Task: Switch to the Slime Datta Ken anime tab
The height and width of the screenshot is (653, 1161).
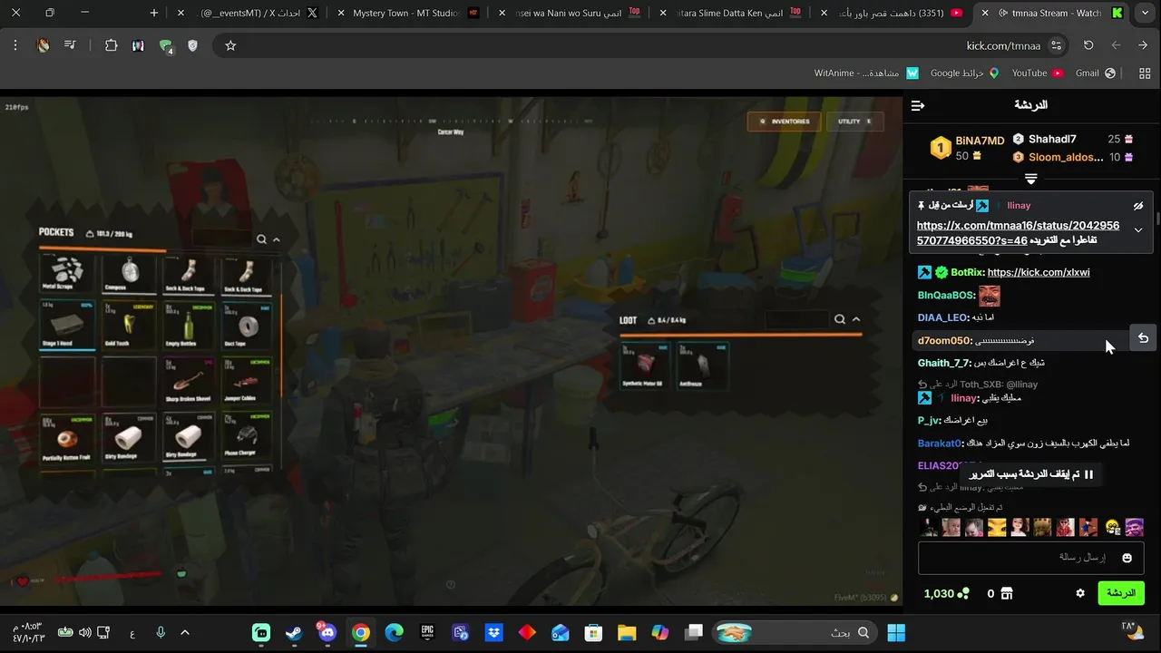Action: (x=730, y=13)
